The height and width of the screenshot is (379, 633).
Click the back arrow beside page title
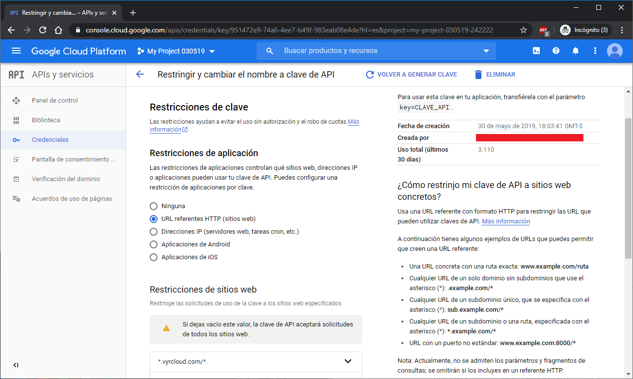tap(140, 75)
